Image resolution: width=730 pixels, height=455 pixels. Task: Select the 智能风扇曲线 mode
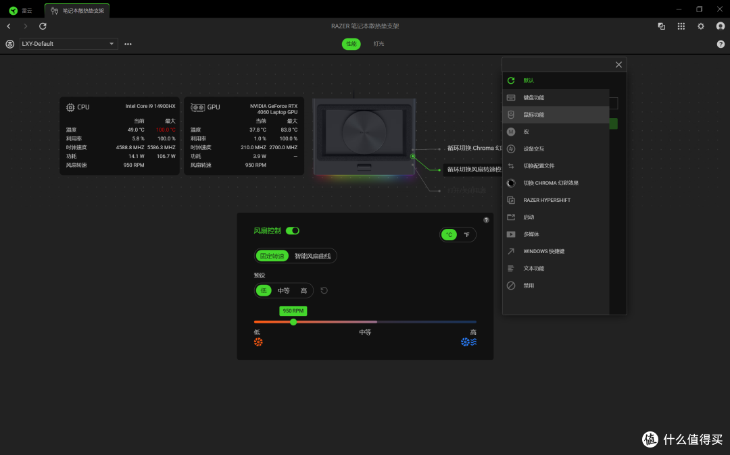(x=312, y=256)
